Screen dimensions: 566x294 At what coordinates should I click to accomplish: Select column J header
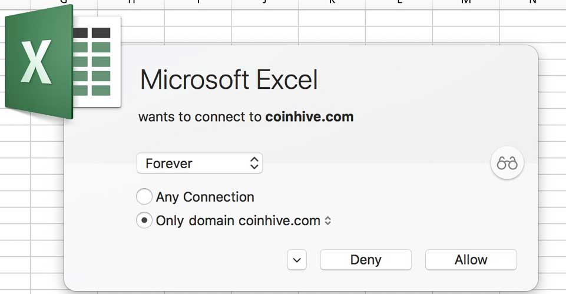(264, 2)
